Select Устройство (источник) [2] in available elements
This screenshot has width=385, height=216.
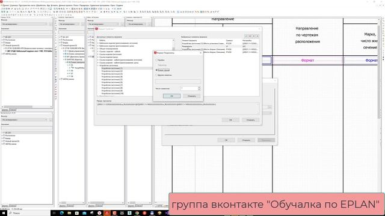point(112,71)
